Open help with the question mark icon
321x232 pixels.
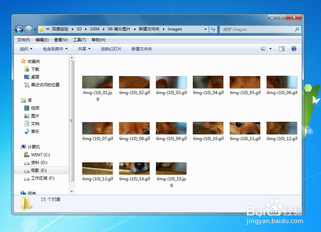[x=294, y=49]
